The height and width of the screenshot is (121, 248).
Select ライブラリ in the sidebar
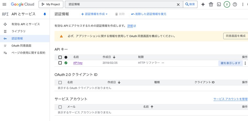point(18,31)
